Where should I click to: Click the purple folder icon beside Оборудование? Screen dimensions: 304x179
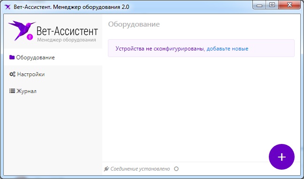pyautogui.click(x=12, y=57)
